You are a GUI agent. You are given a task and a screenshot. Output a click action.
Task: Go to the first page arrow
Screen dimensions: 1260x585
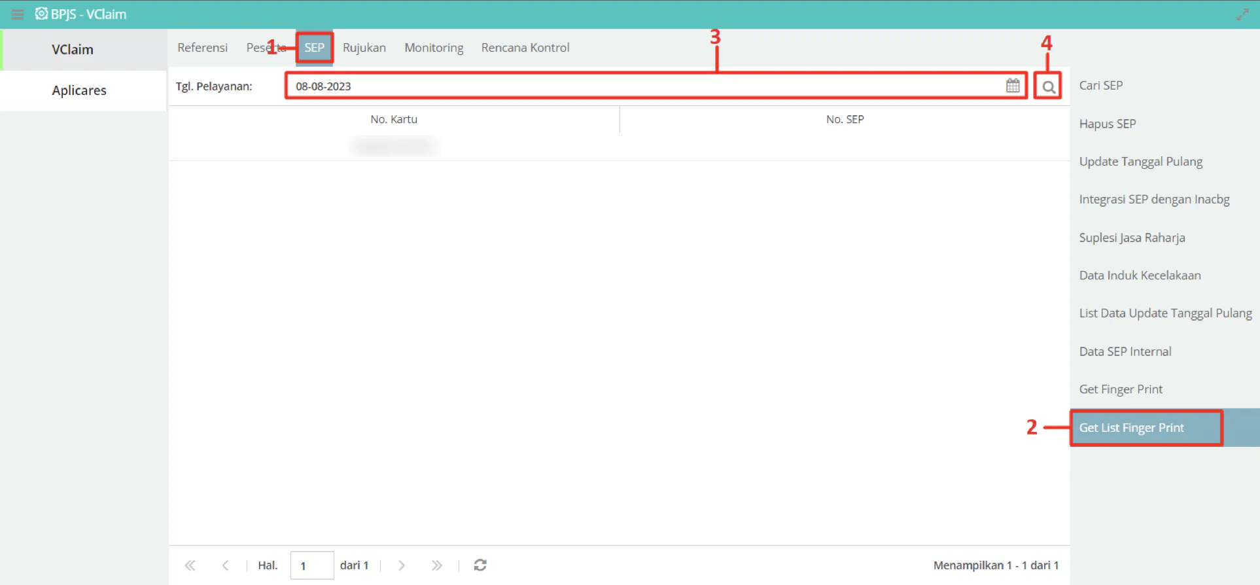[x=190, y=565]
